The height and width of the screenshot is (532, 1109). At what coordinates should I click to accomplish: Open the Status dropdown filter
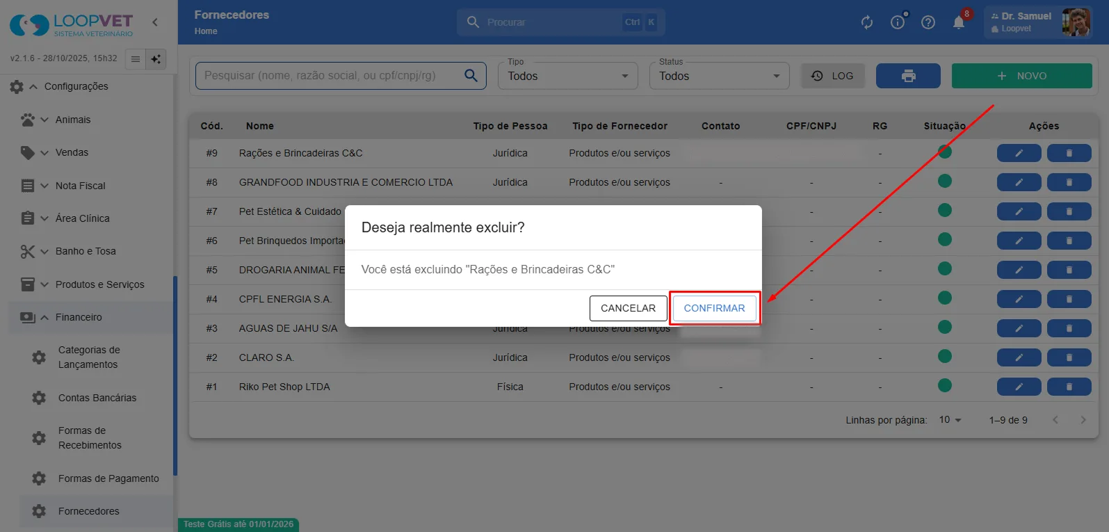720,76
